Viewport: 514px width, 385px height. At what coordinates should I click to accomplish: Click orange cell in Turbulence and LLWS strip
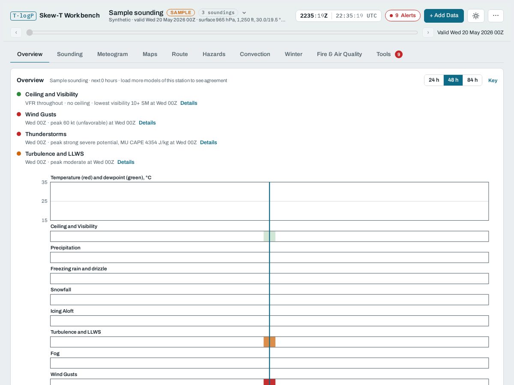point(269,342)
